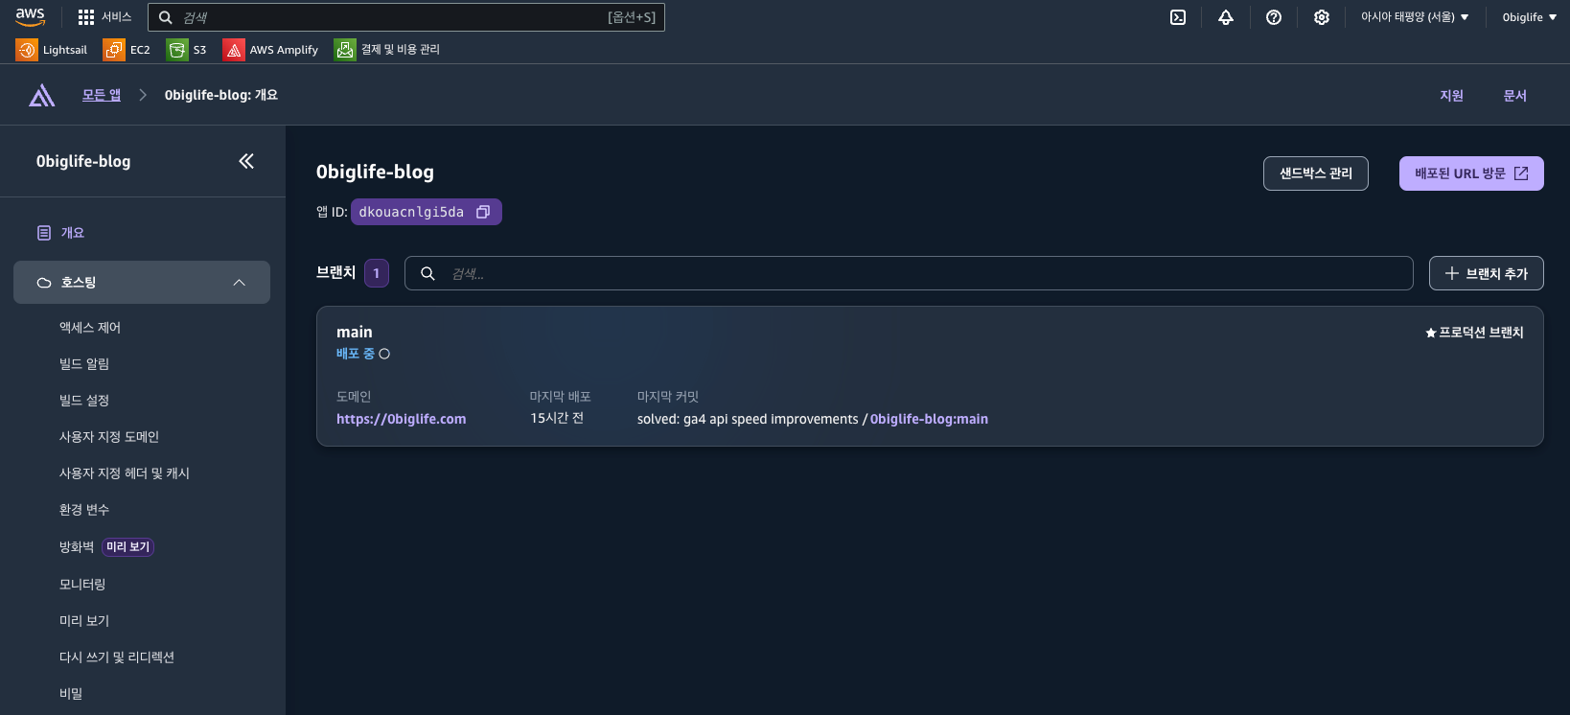This screenshot has height=715, width=1570.
Task: Open the 미리 보기 sidebar item below 모니터링
Action: [x=84, y=621]
